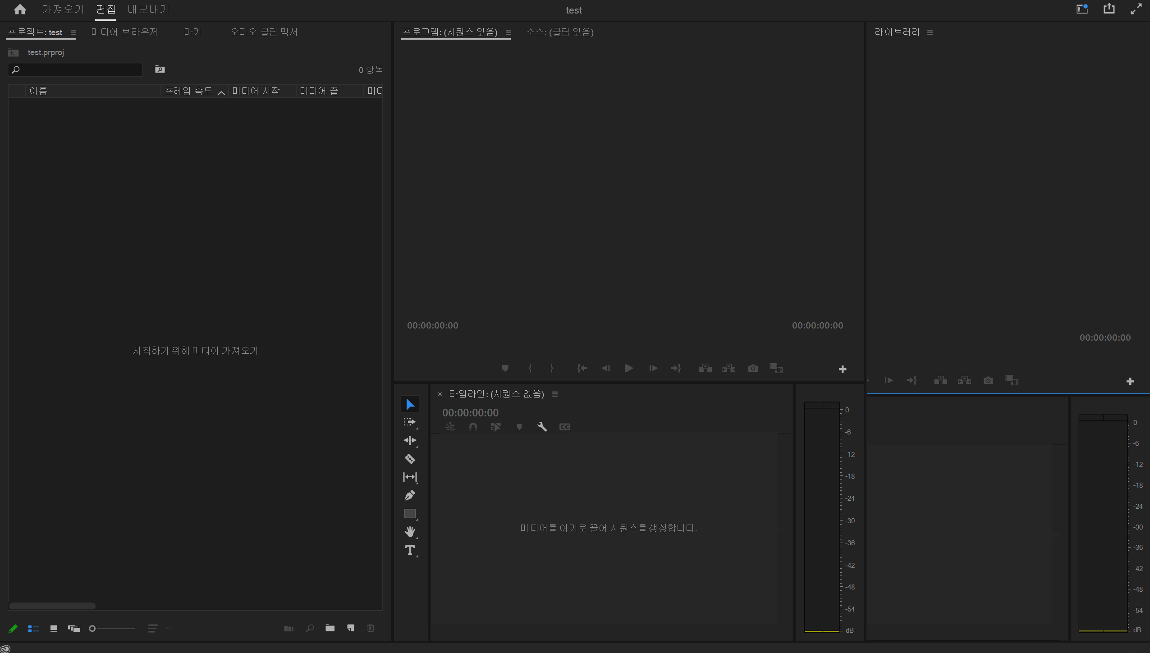Select the Hand tool

click(x=410, y=532)
